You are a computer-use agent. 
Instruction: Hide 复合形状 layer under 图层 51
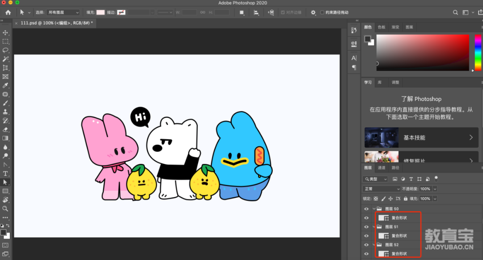pos(366,236)
